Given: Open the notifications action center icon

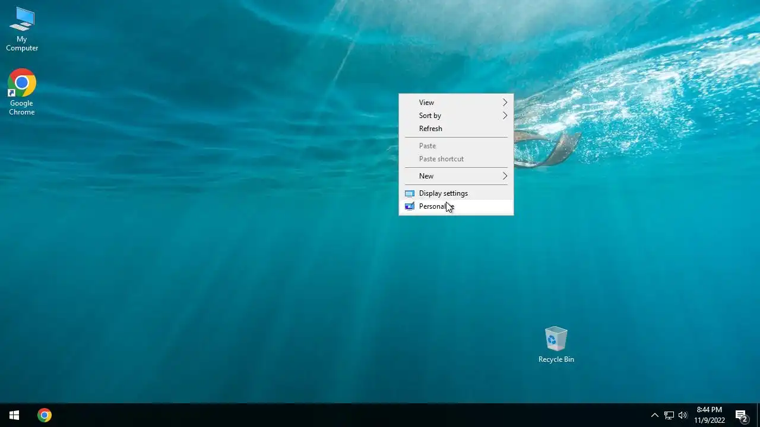Looking at the screenshot, I should coord(741,415).
